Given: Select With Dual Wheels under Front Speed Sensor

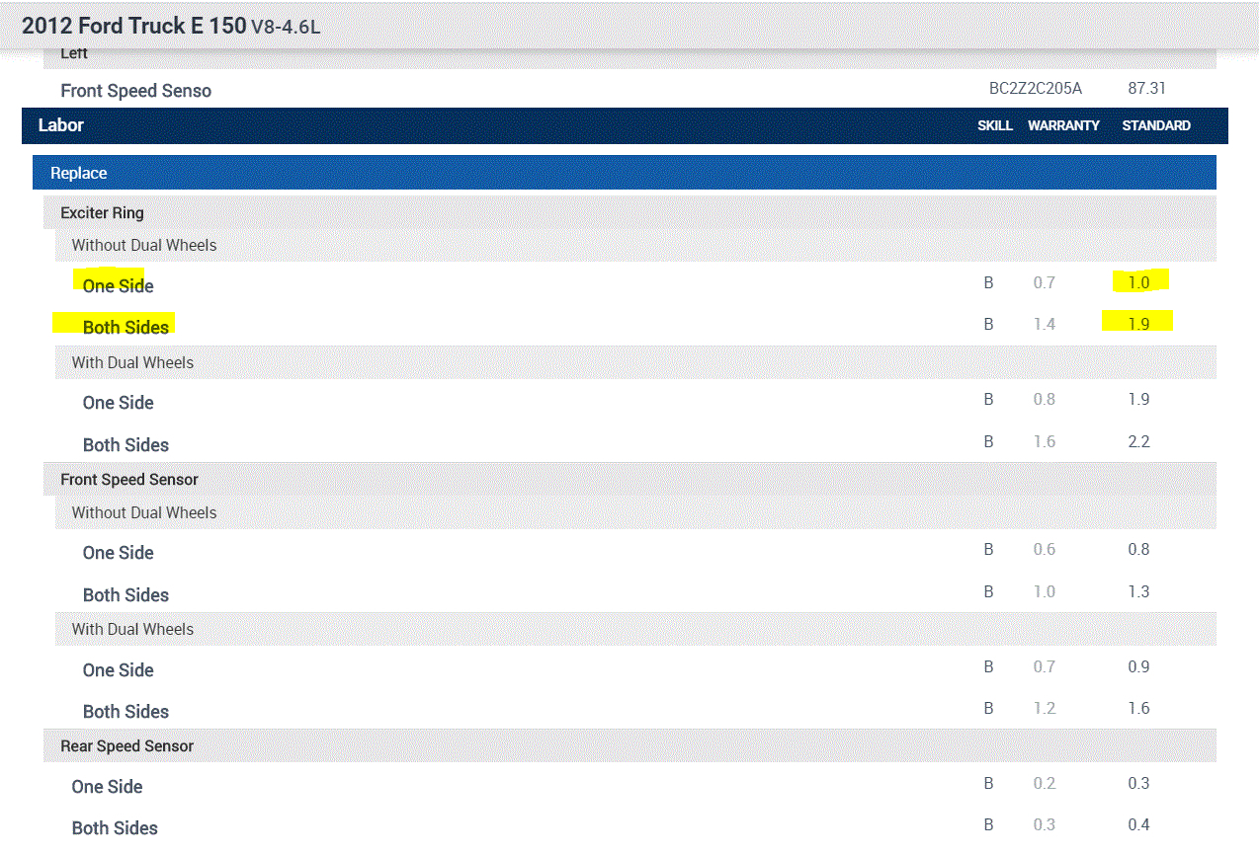Looking at the screenshot, I should pyautogui.click(x=132, y=629).
